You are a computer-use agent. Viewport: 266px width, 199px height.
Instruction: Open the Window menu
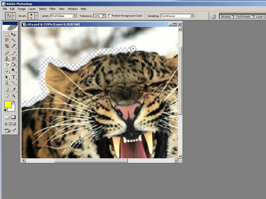tap(73, 9)
